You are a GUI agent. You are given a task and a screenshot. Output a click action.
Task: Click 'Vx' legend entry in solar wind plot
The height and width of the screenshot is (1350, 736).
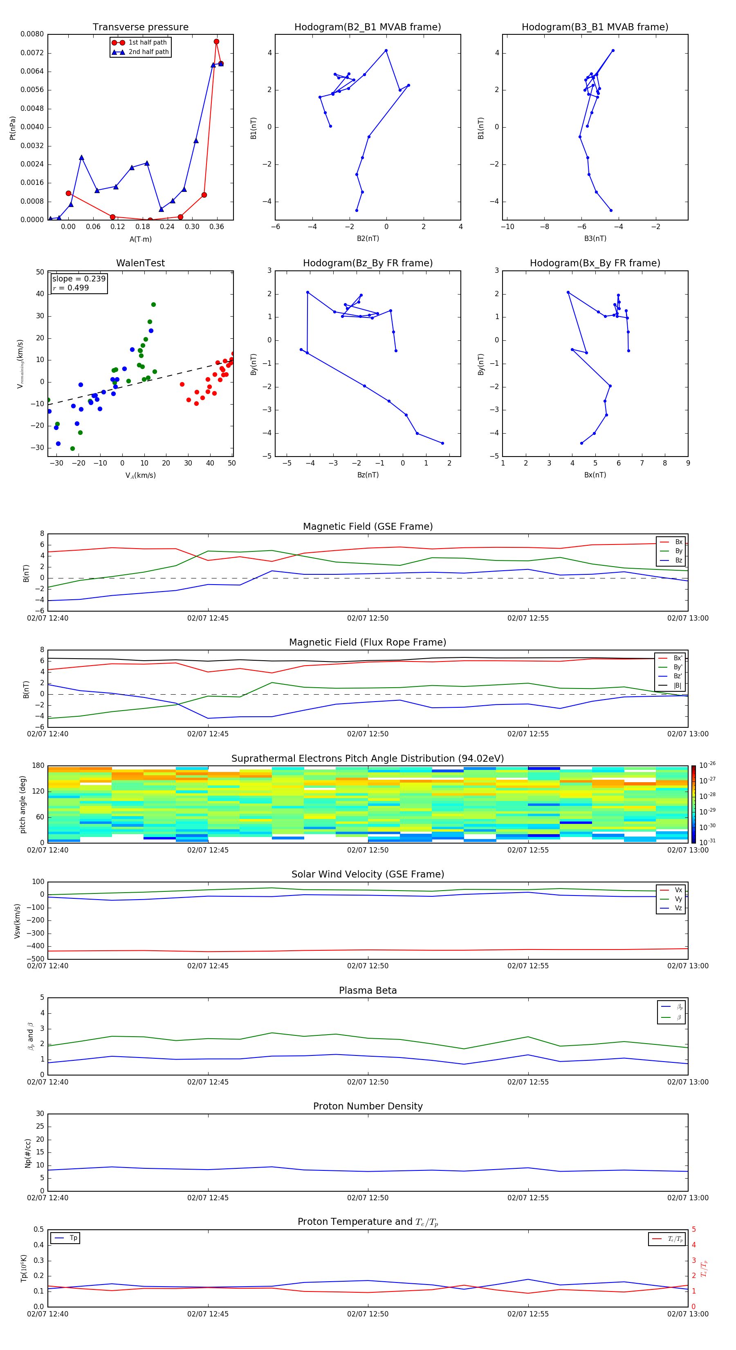(671, 890)
